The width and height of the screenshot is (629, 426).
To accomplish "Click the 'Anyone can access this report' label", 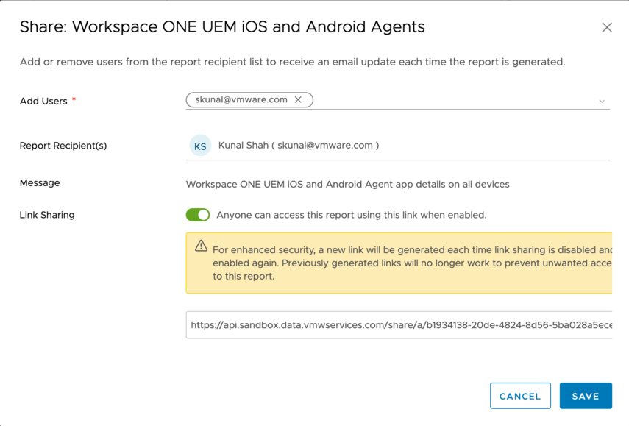I will (352, 215).
